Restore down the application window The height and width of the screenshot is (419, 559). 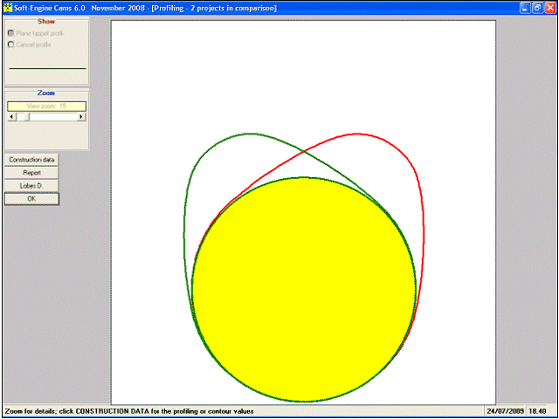[537, 8]
